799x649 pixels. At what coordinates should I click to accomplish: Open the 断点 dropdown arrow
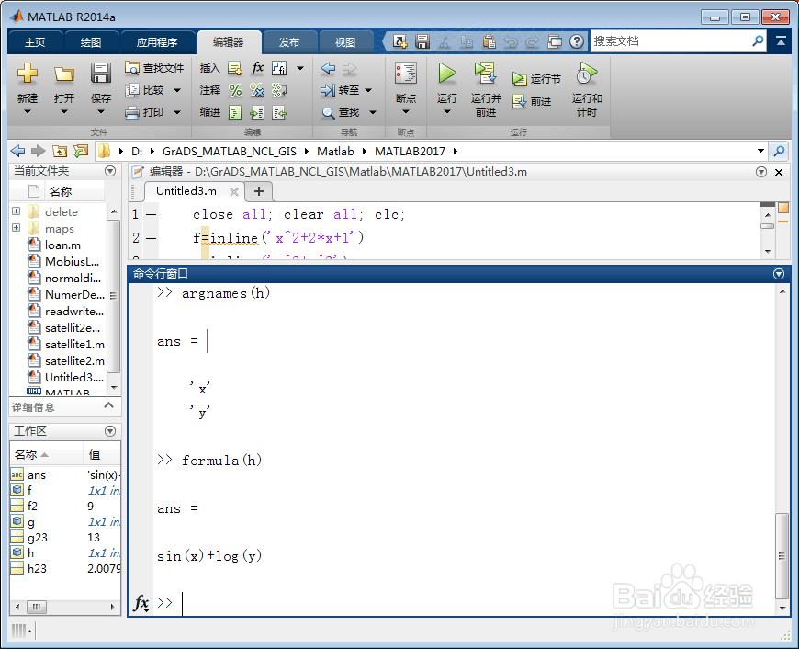(406, 111)
